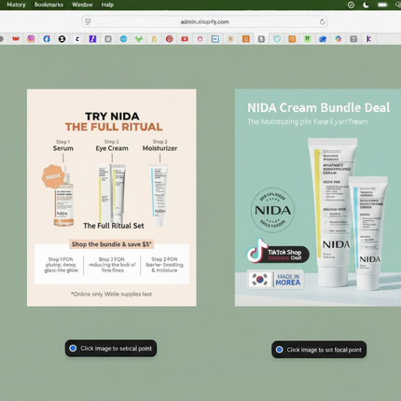Screen dimensions: 401x401
Task: Open the Window menu
Action: coord(82,5)
